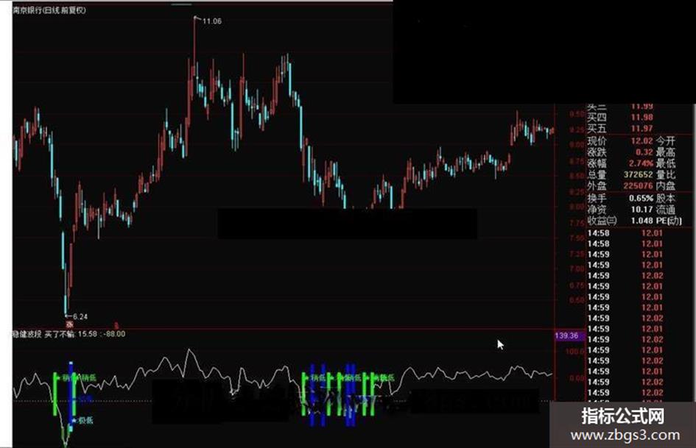Click the 稳健波段 买了不输 indicator name
The image size is (696, 448).
click(x=43, y=333)
